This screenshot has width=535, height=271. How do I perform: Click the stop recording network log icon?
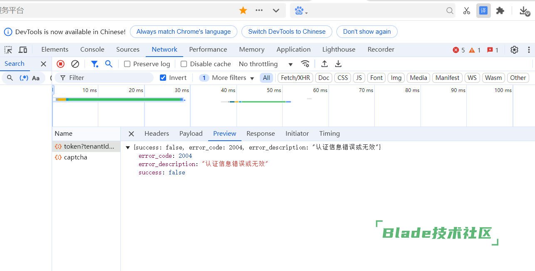(60, 64)
